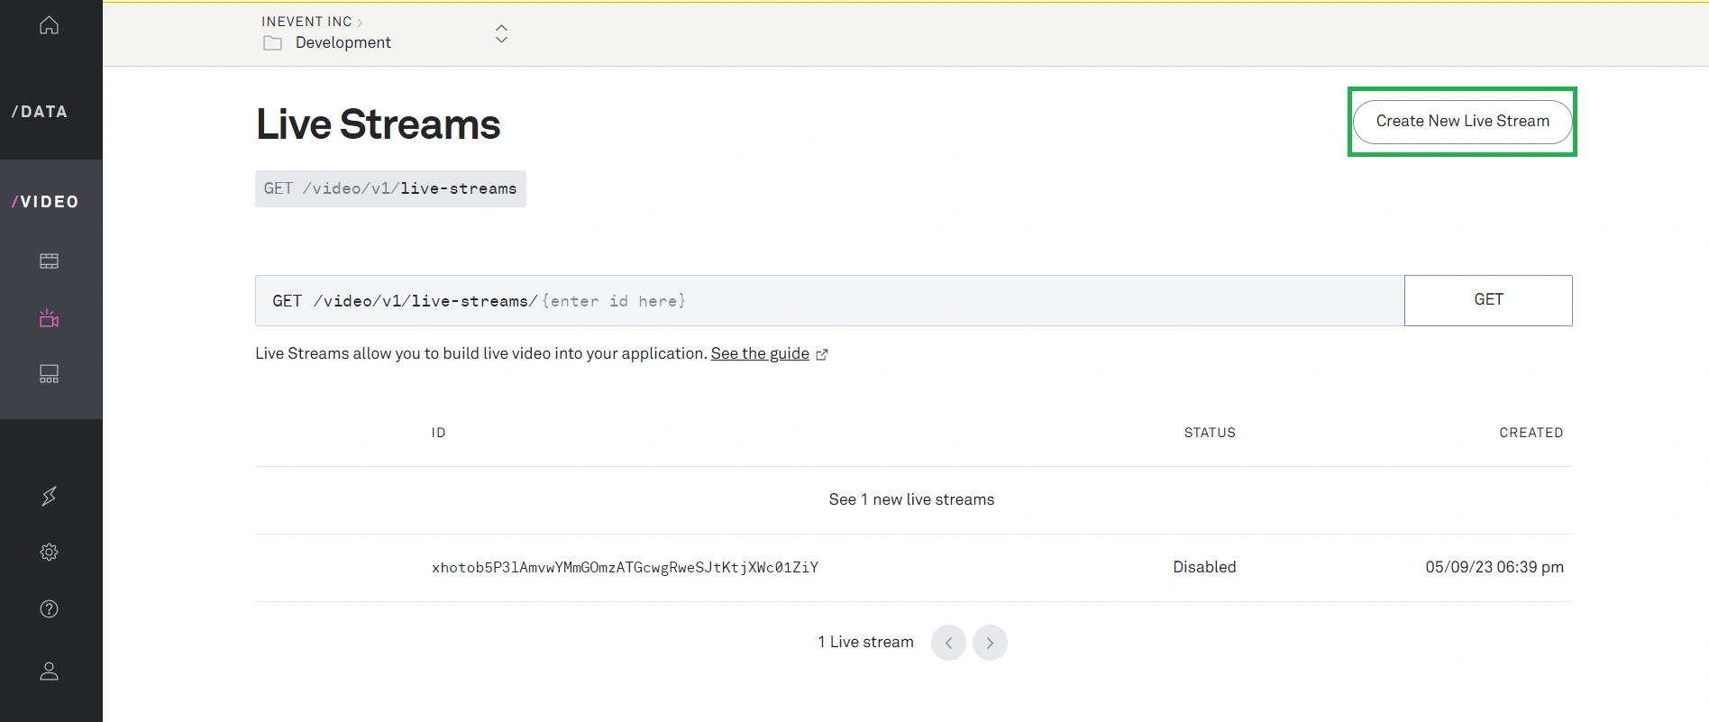The width and height of the screenshot is (1709, 722).
Task: Click Create New Live Stream button
Action: pos(1462,121)
